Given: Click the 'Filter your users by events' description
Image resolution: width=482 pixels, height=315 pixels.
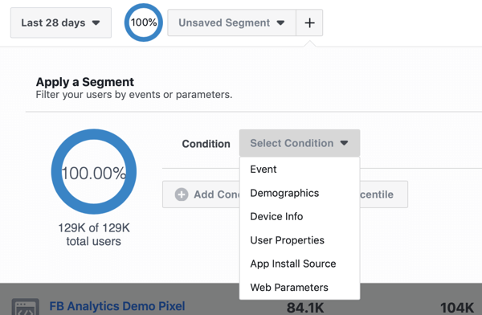Looking at the screenshot, I should [134, 95].
